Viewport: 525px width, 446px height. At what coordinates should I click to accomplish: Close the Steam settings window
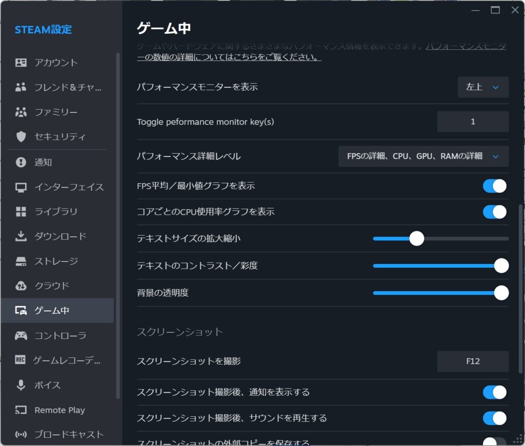[515, 10]
